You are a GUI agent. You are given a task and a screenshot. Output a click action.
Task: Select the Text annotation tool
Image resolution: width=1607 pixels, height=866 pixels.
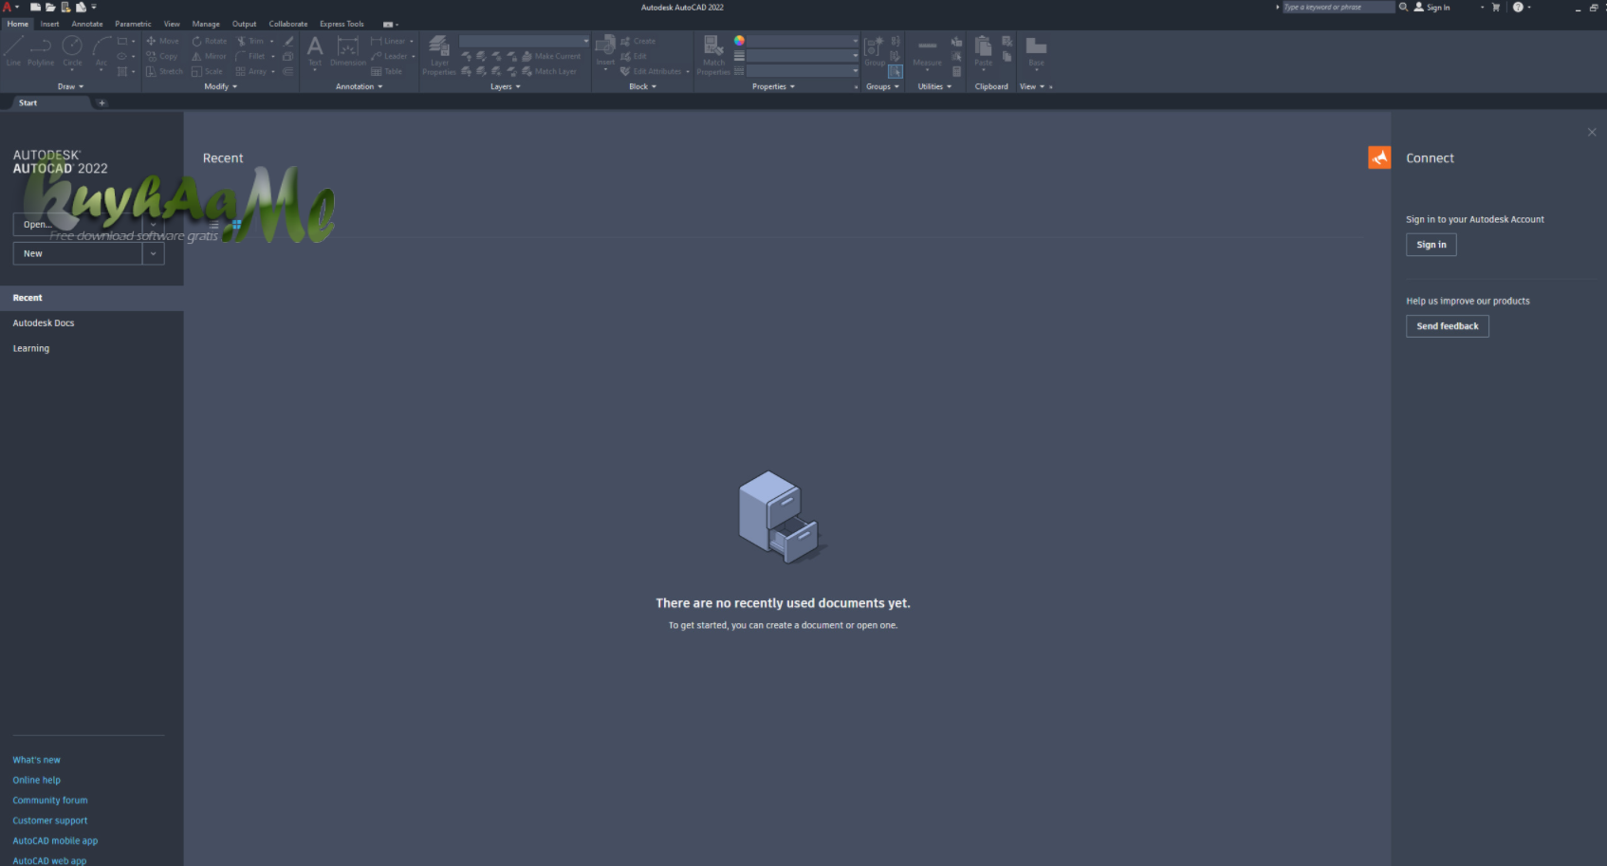coord(315,51)
